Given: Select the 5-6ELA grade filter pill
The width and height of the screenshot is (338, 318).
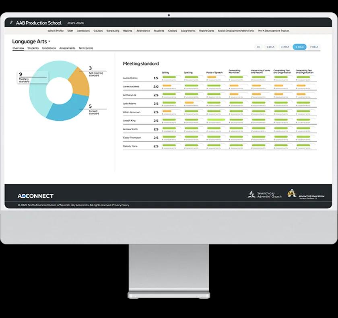Looking at the screenshot, I should [299, 47].
